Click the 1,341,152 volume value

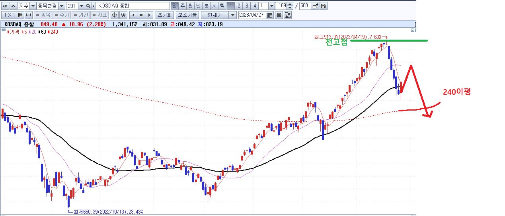[125, 24]
